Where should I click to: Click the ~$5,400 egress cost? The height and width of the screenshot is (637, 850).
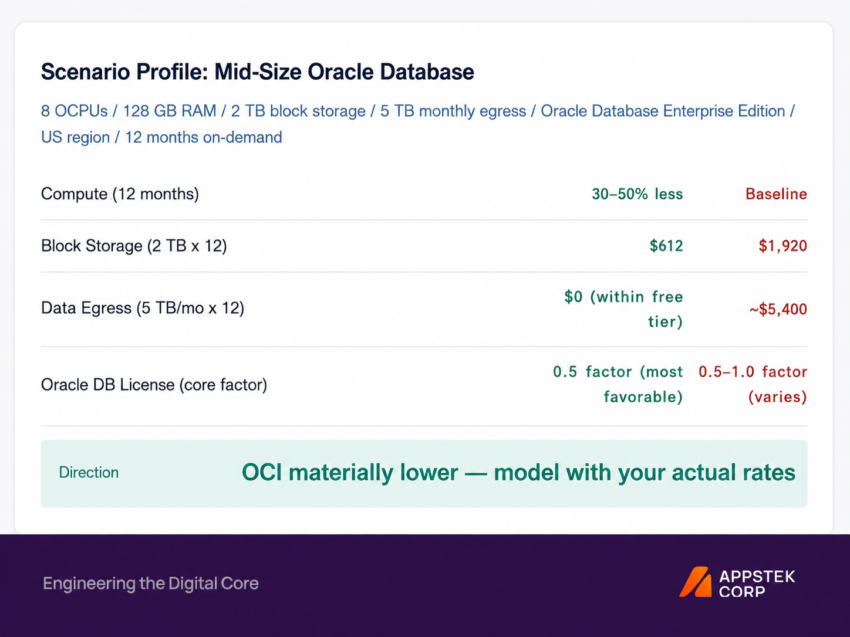(x=778, y=309)
